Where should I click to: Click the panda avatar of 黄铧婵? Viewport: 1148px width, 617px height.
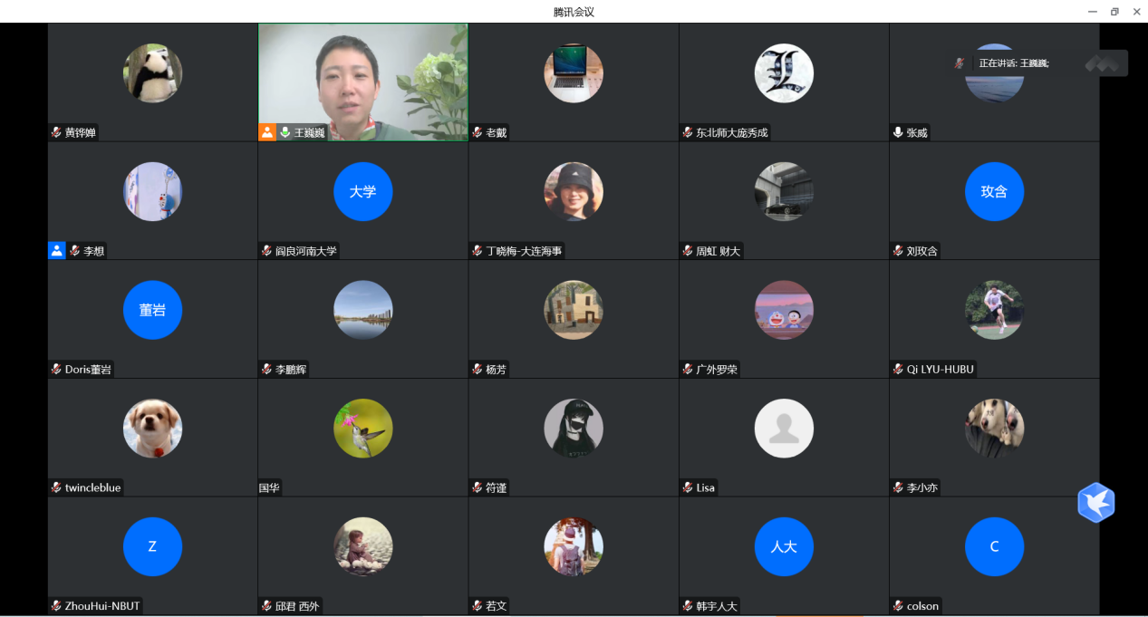[x=152, y=73]
